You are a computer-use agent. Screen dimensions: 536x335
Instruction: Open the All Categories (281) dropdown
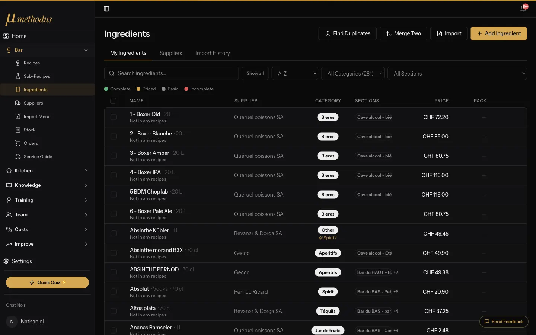click(x=352, y=73)
